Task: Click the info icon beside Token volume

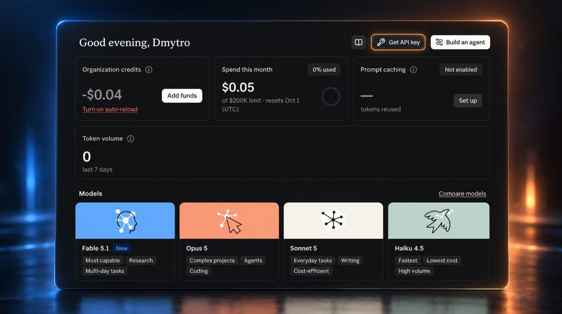Action: [x=131, y=139]
